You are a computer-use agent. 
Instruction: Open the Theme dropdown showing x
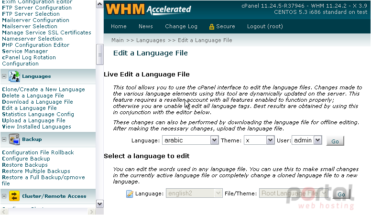coord(259,140)
